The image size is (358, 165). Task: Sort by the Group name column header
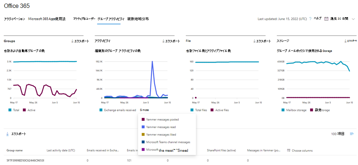click(x=14, y=151)
